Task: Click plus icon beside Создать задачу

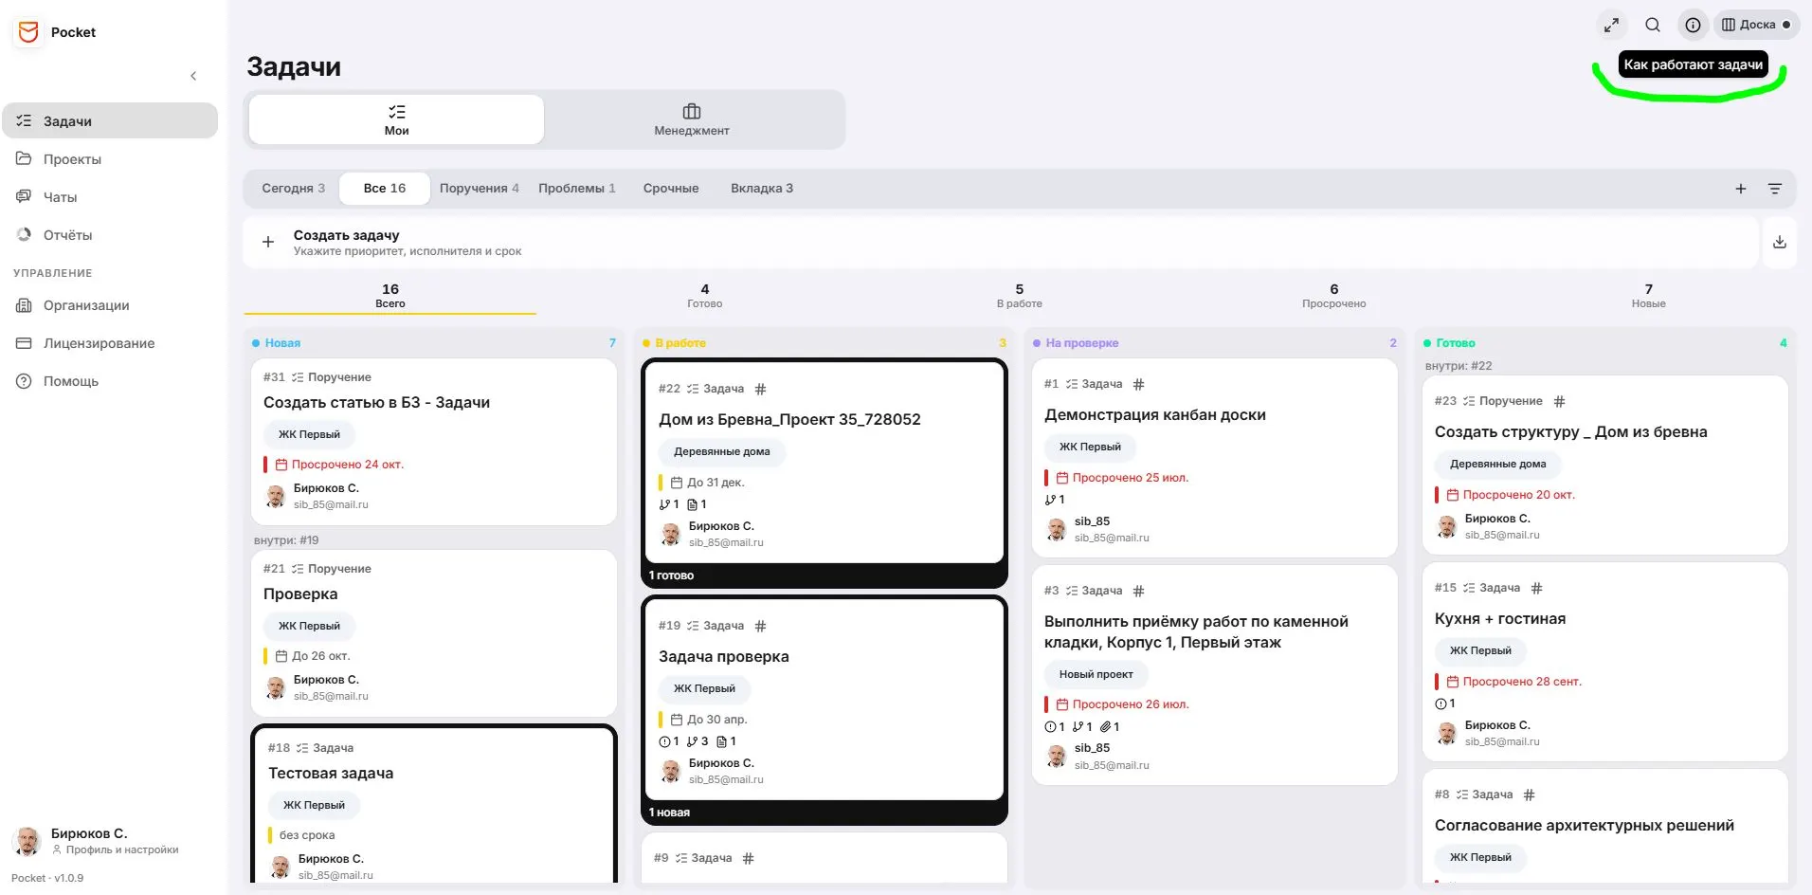Action: click(x=268, y=242)
